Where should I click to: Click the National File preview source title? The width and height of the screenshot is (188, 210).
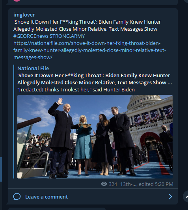[x=33, y=68]
